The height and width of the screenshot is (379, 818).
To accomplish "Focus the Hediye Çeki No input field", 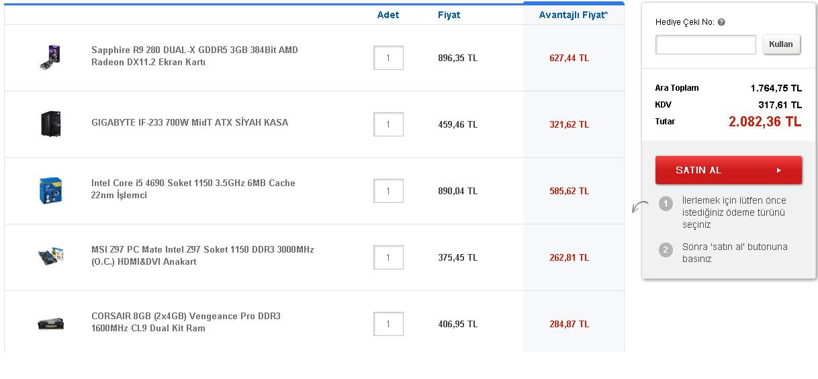I will 706,44.
